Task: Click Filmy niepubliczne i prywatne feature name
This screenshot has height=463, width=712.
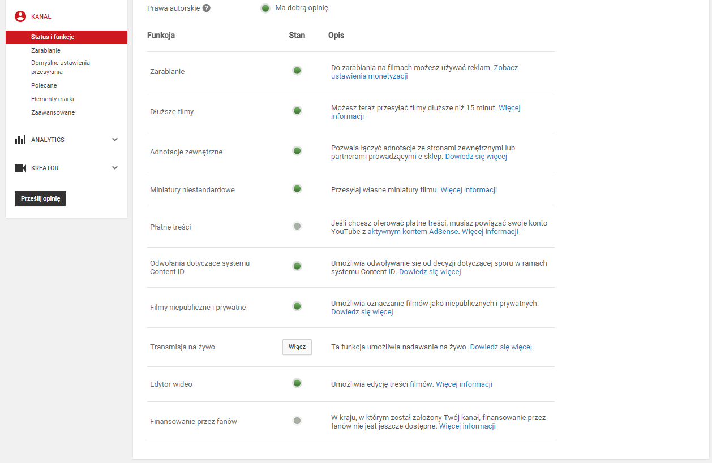Action: [x=198, y=308]
